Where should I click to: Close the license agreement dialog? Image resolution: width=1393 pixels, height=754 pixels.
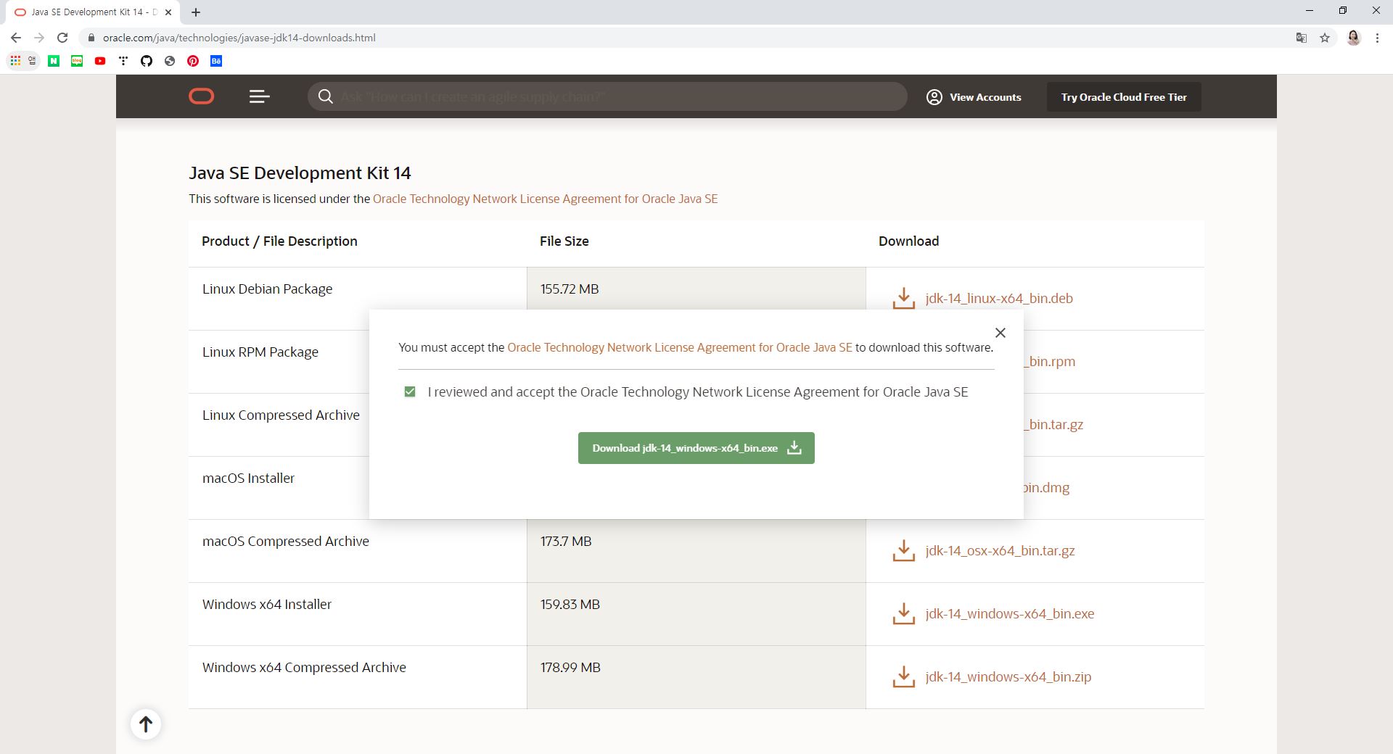point(1000,333)
